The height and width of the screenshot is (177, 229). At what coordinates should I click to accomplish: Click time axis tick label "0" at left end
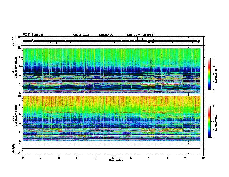pos(23,158)
